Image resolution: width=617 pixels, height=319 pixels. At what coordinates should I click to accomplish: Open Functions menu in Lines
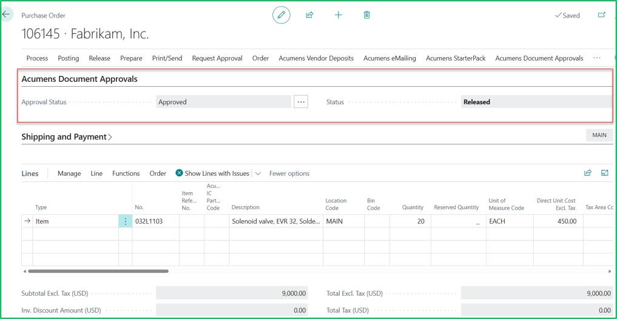pyautogui.click(x=126, y=173)
